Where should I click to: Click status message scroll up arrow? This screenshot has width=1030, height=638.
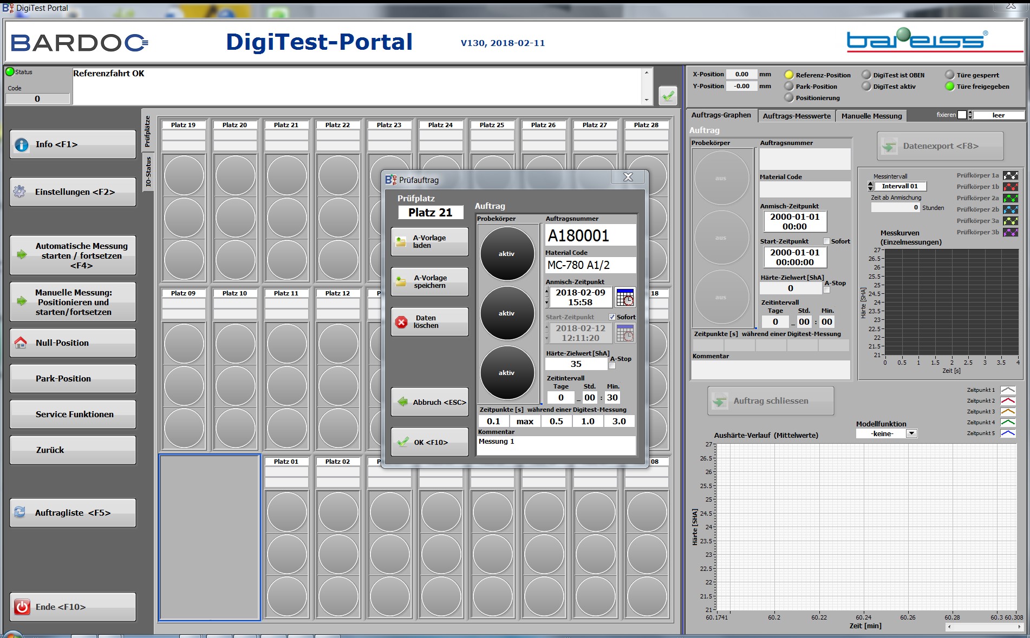646,73
